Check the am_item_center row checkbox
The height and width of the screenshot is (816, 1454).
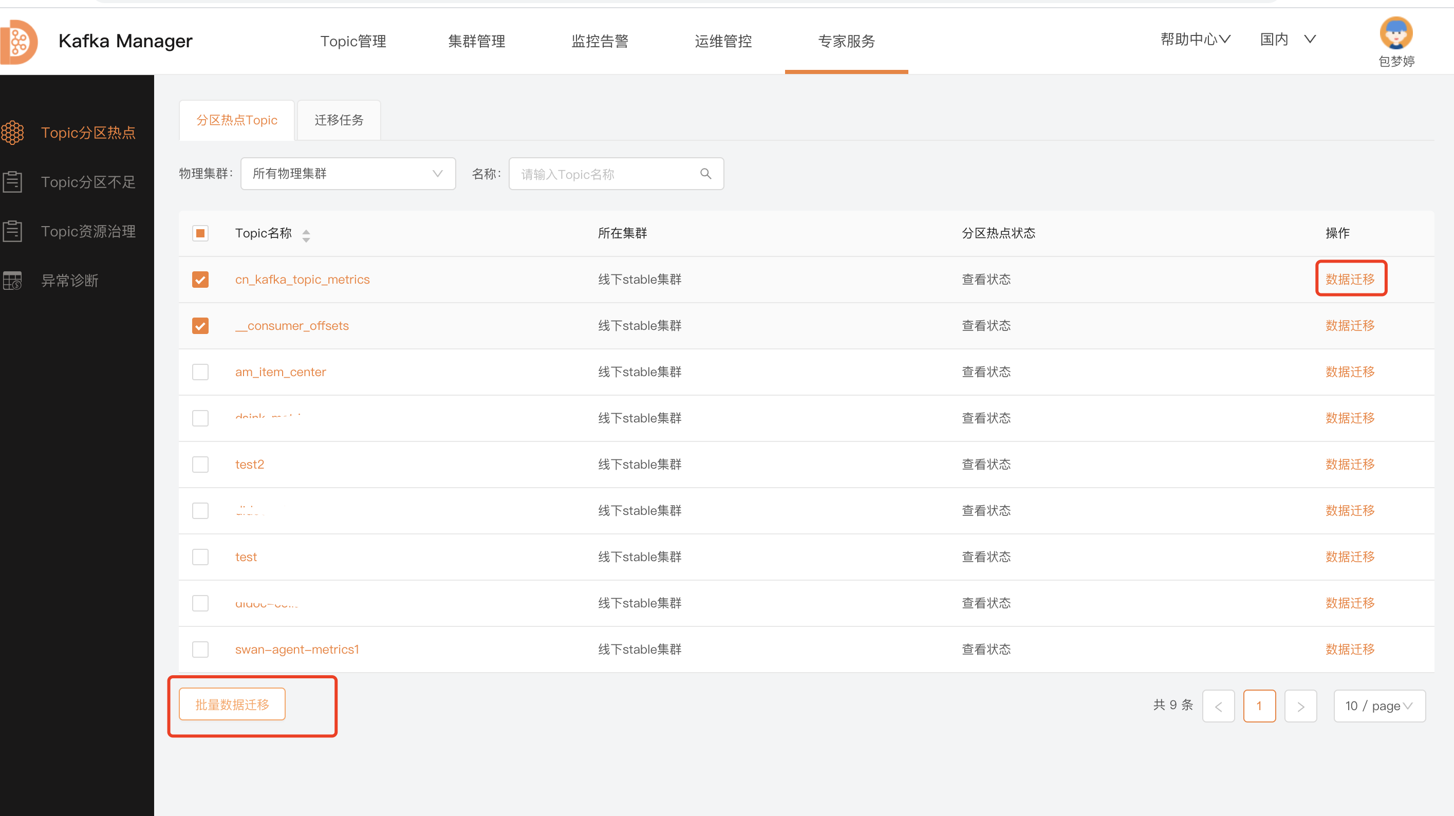tap(200, 372)
